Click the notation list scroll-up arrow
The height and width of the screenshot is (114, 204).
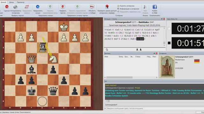164,28
